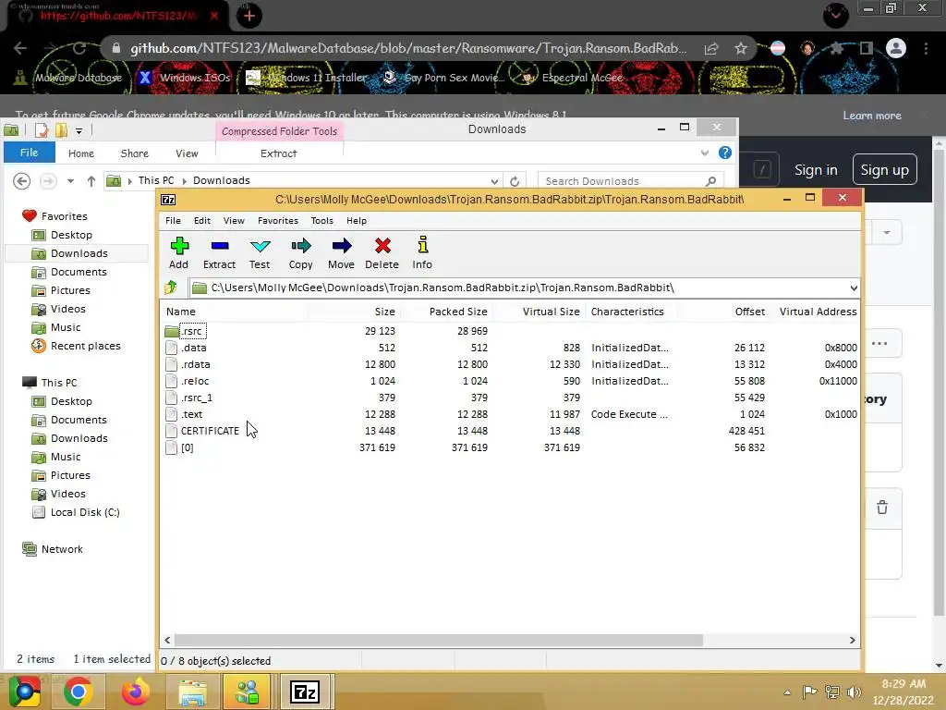The height and width of the screenshot is (710, 946).
Task: Click the trash icon on GitHub page
Action: pos(882,508)
